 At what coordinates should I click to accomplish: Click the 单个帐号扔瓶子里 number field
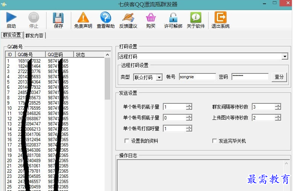175,107
